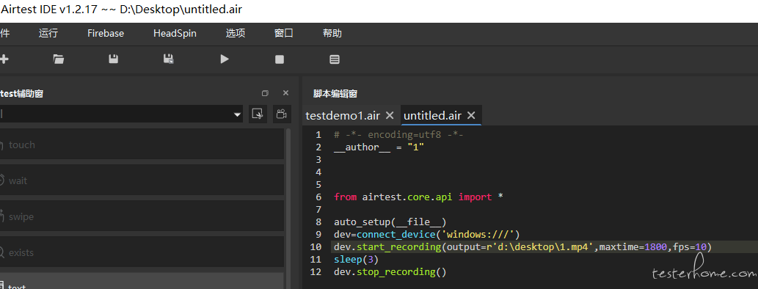758x289 pixels.
Task: Run the script with play button
Action: (225, 59)
